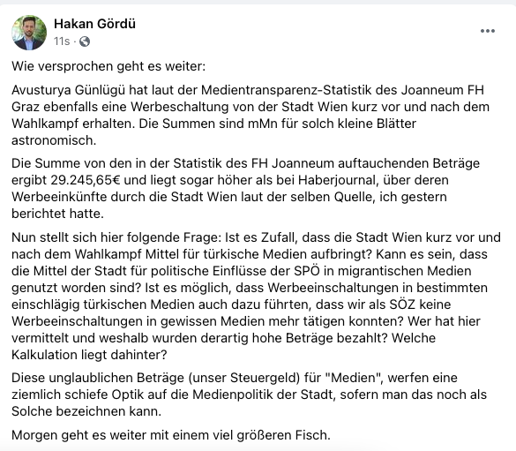The height and width of the screenshot is (451, 516).
Task: Click the paragraph beginning 'Die Summe von den'
Action: coord(245,189)
